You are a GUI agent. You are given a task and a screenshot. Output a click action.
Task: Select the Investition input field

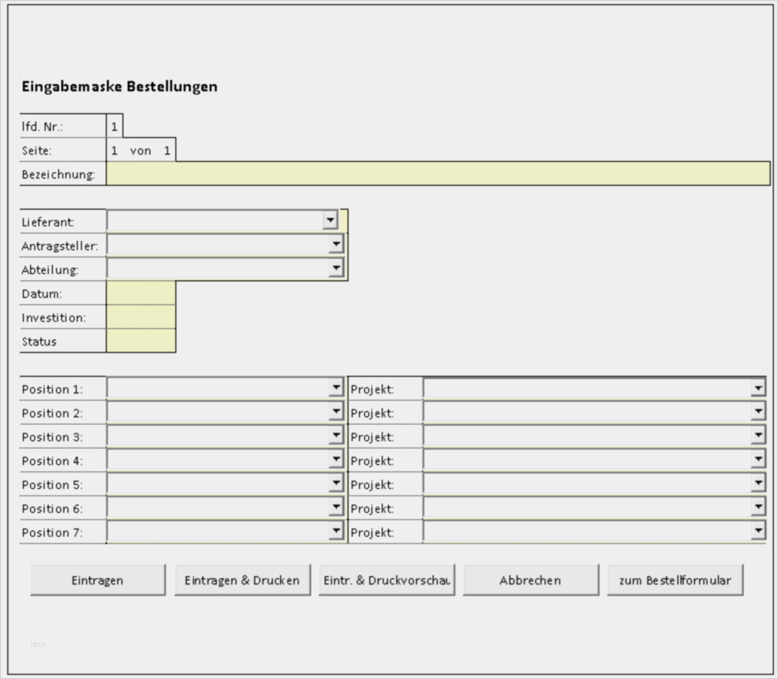point(141,316)
